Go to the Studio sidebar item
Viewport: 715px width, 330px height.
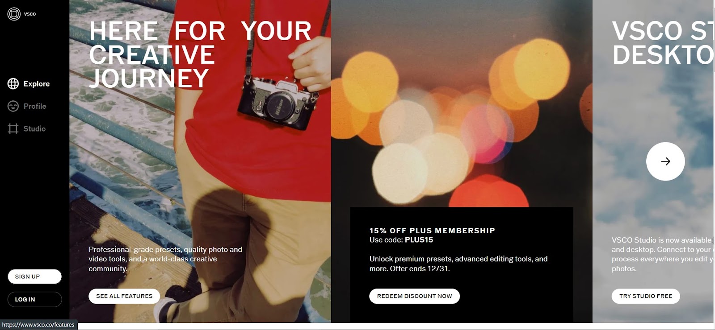point(26,128)
